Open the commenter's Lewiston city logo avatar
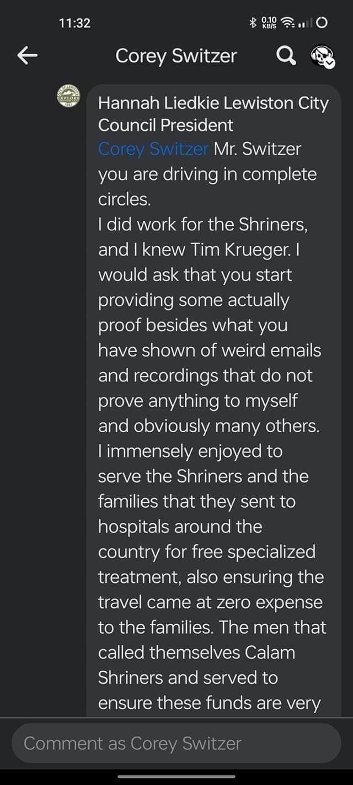 (69, 98)
